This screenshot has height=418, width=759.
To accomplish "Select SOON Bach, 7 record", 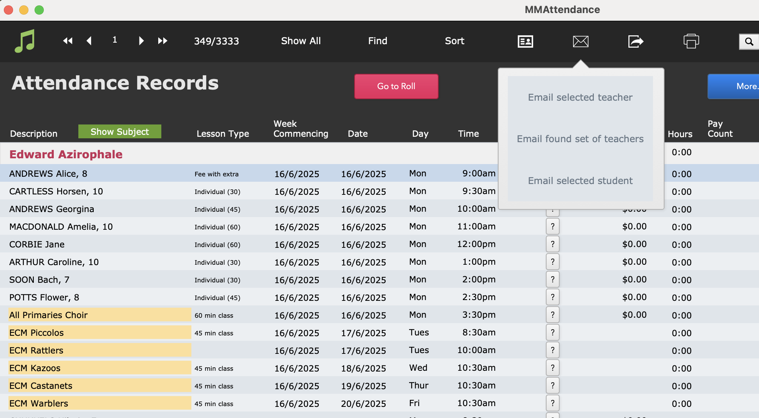I will point(39,280).
